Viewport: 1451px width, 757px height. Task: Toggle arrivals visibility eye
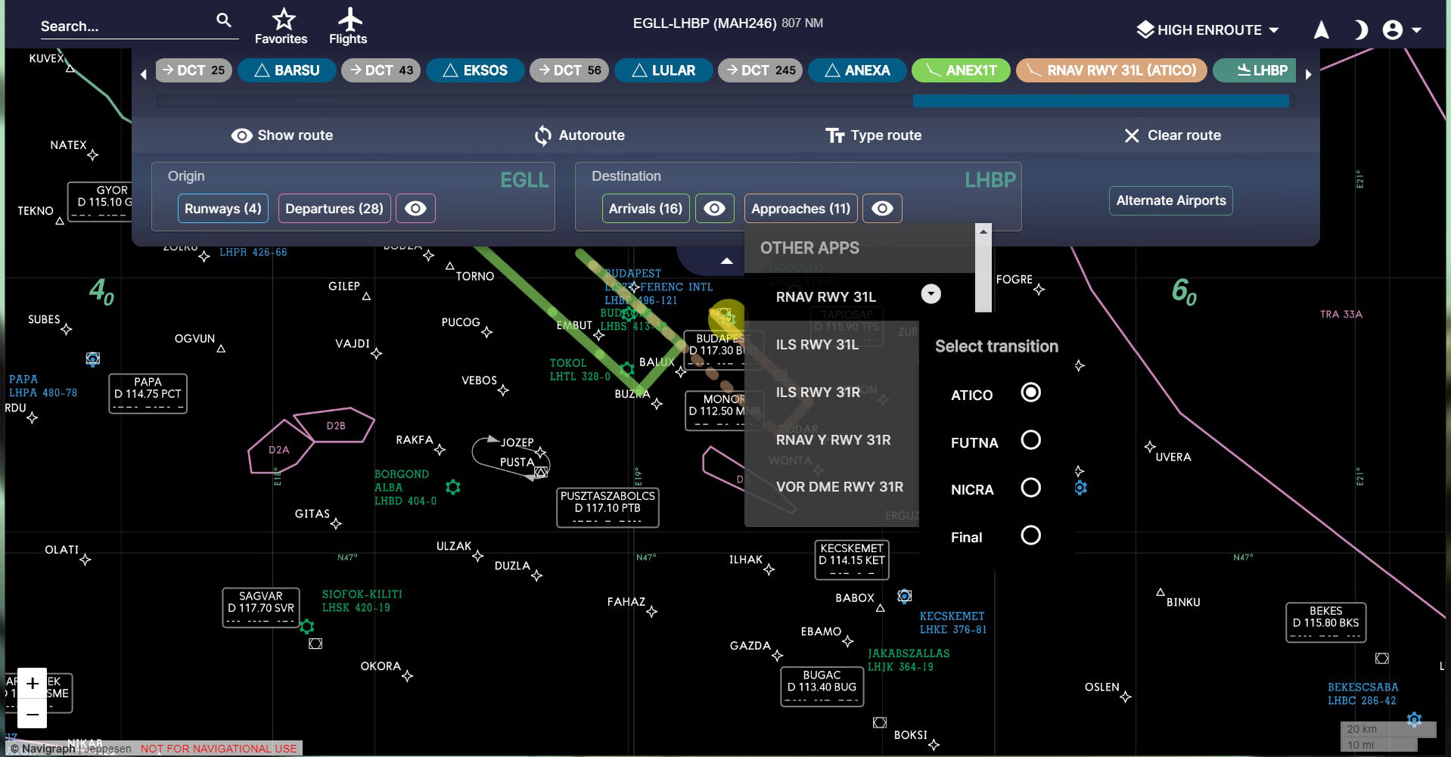(x=714, y=209)
